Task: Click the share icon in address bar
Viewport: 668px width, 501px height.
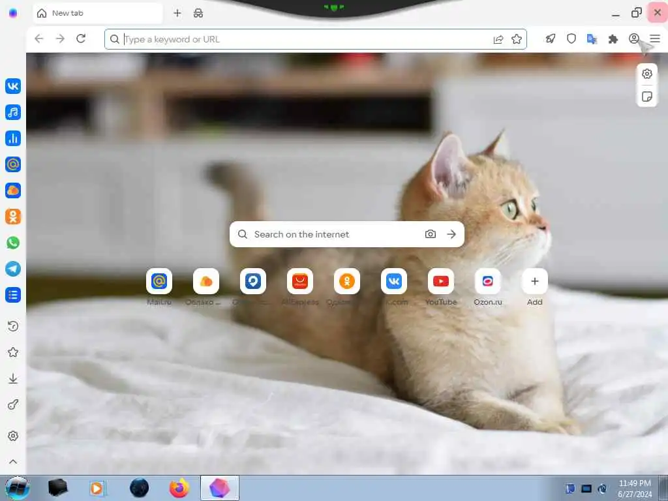Action: [498, 39]
